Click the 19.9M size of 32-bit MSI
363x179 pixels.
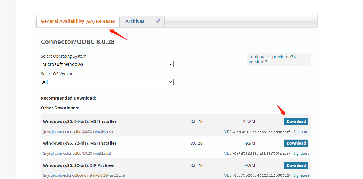(x=249, y=143)
